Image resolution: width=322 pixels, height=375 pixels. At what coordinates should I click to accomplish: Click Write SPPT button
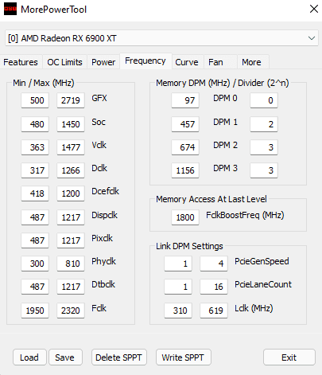[183, 357]
